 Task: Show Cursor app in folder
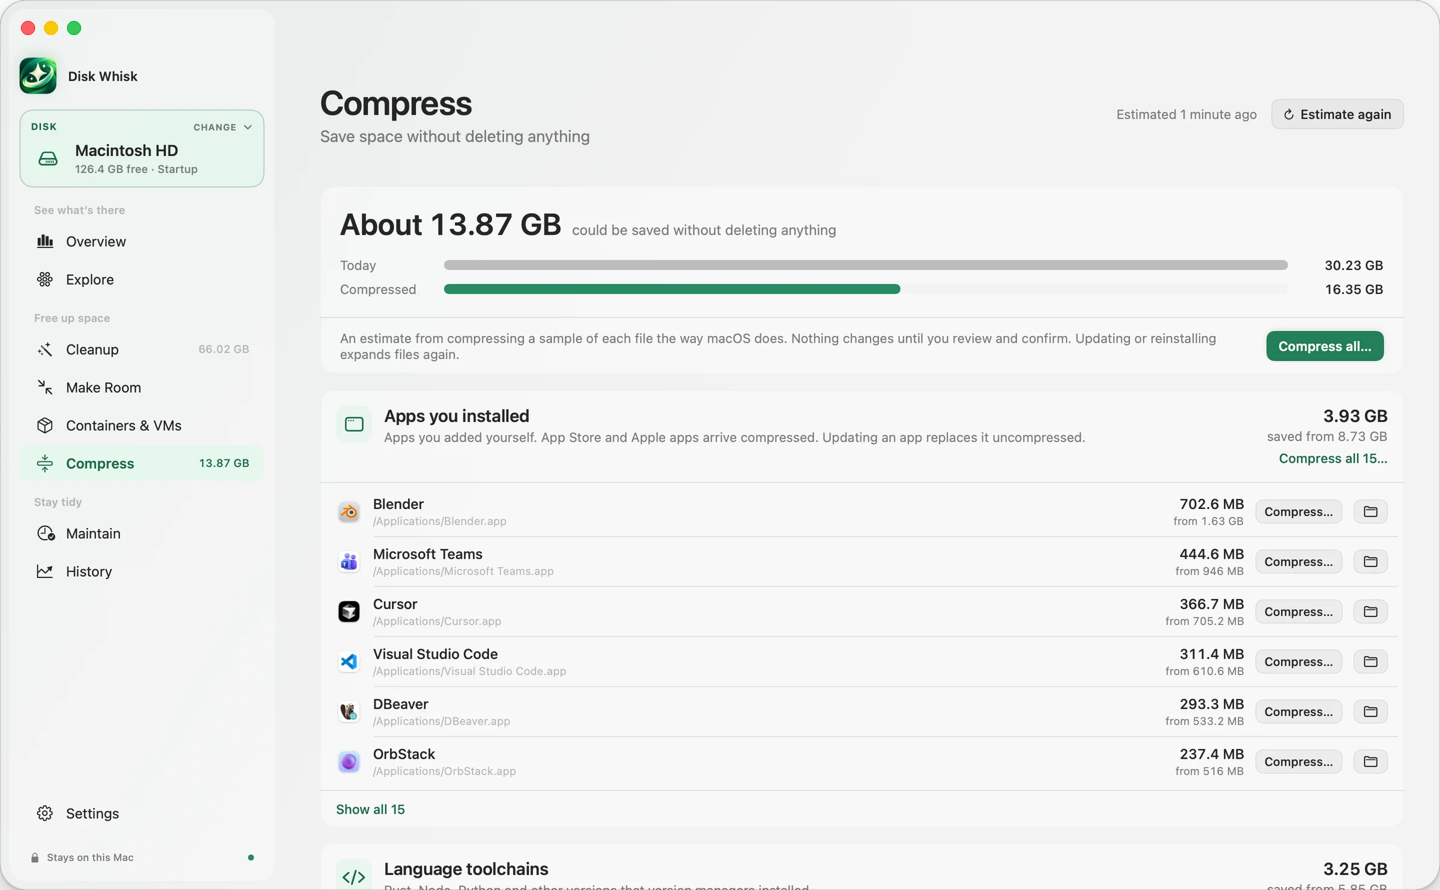[1370, 611]
